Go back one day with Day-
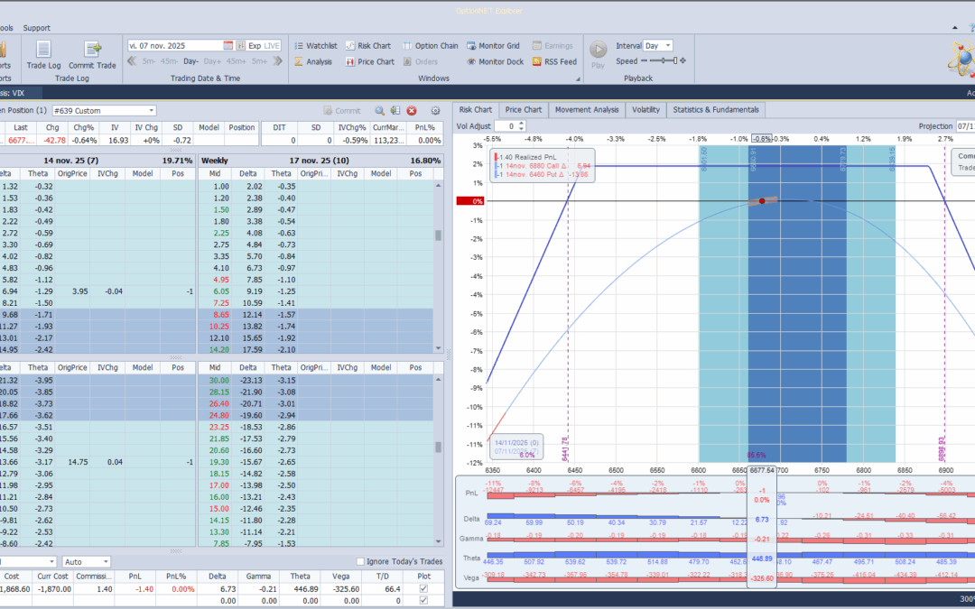This screenshot has width=975, height=609. point(190,61)
